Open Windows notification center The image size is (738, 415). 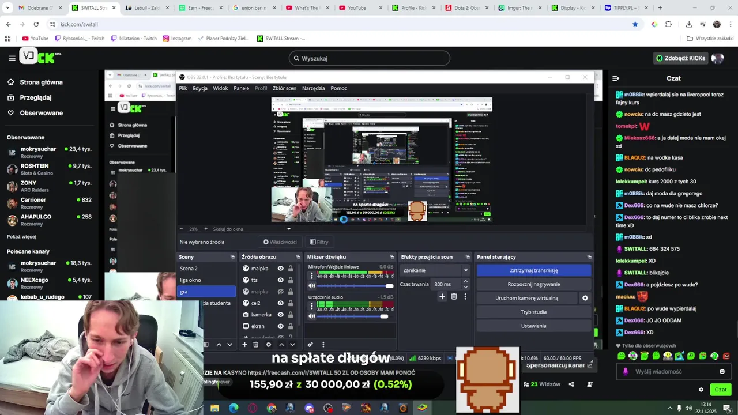[x=727, y=408]
